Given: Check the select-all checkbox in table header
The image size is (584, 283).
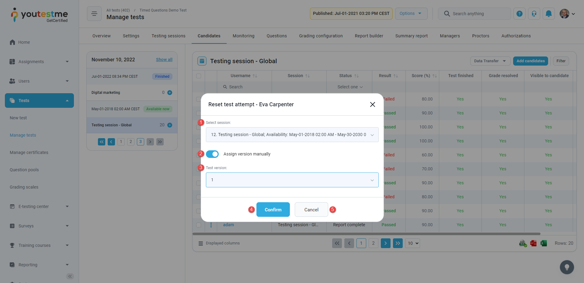Looking at the screenshot, I should click(x=199, y=76).
